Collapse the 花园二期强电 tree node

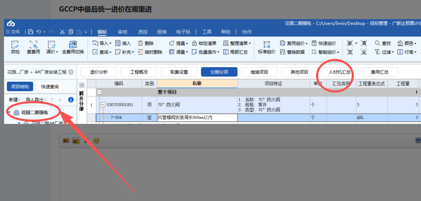(9, 113)
